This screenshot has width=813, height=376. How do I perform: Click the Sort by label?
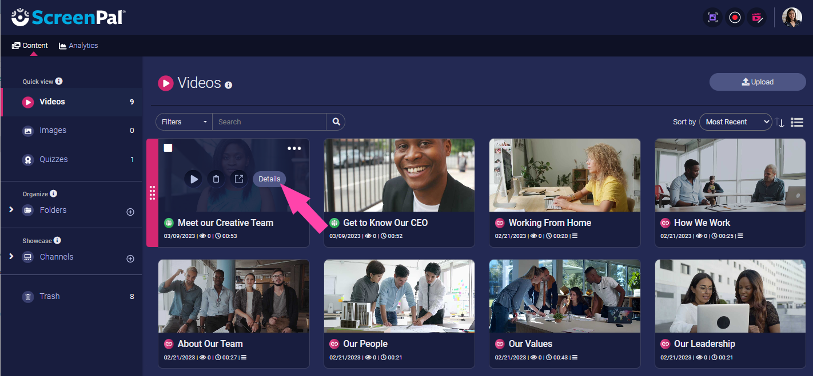(x=684, y=122)
